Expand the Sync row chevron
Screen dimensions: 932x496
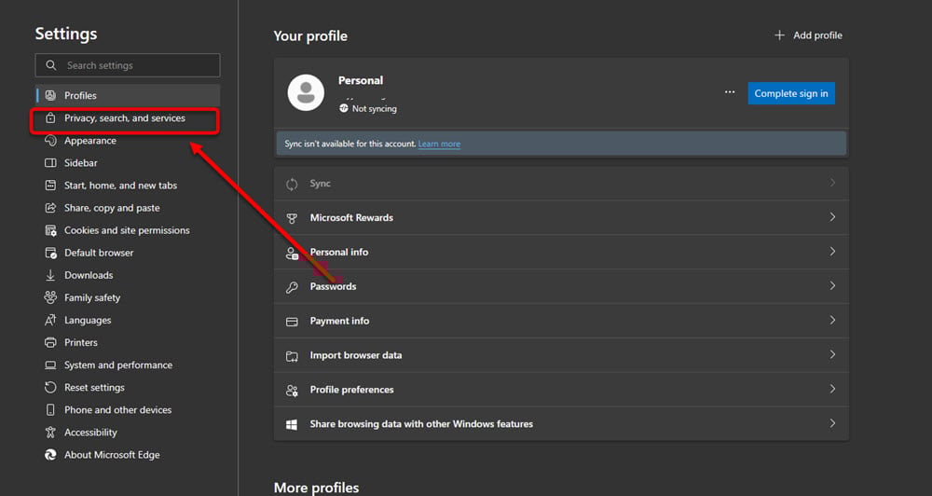(x=832, y=183)
